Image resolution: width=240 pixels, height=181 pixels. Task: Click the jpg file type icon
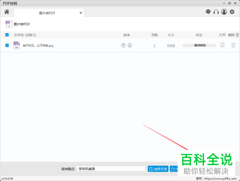16,45
